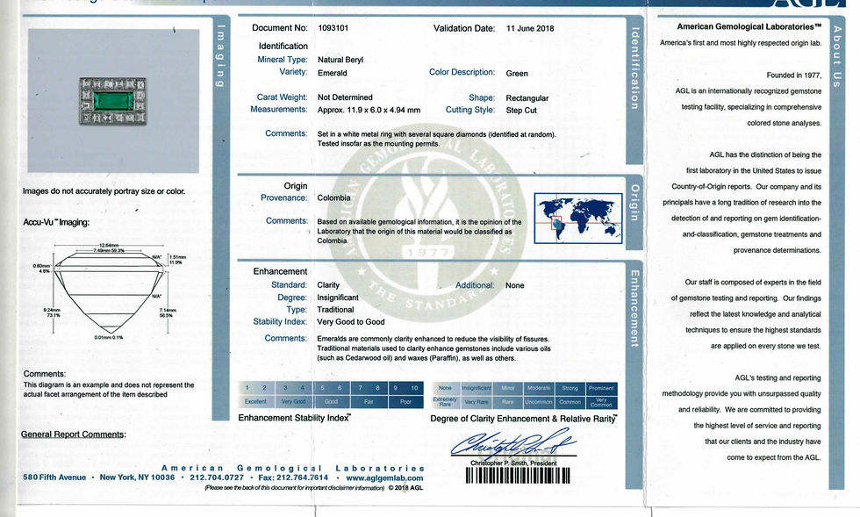Click the Traditional type value
Viewport: 860px width, 517px height.
(335, 310)
